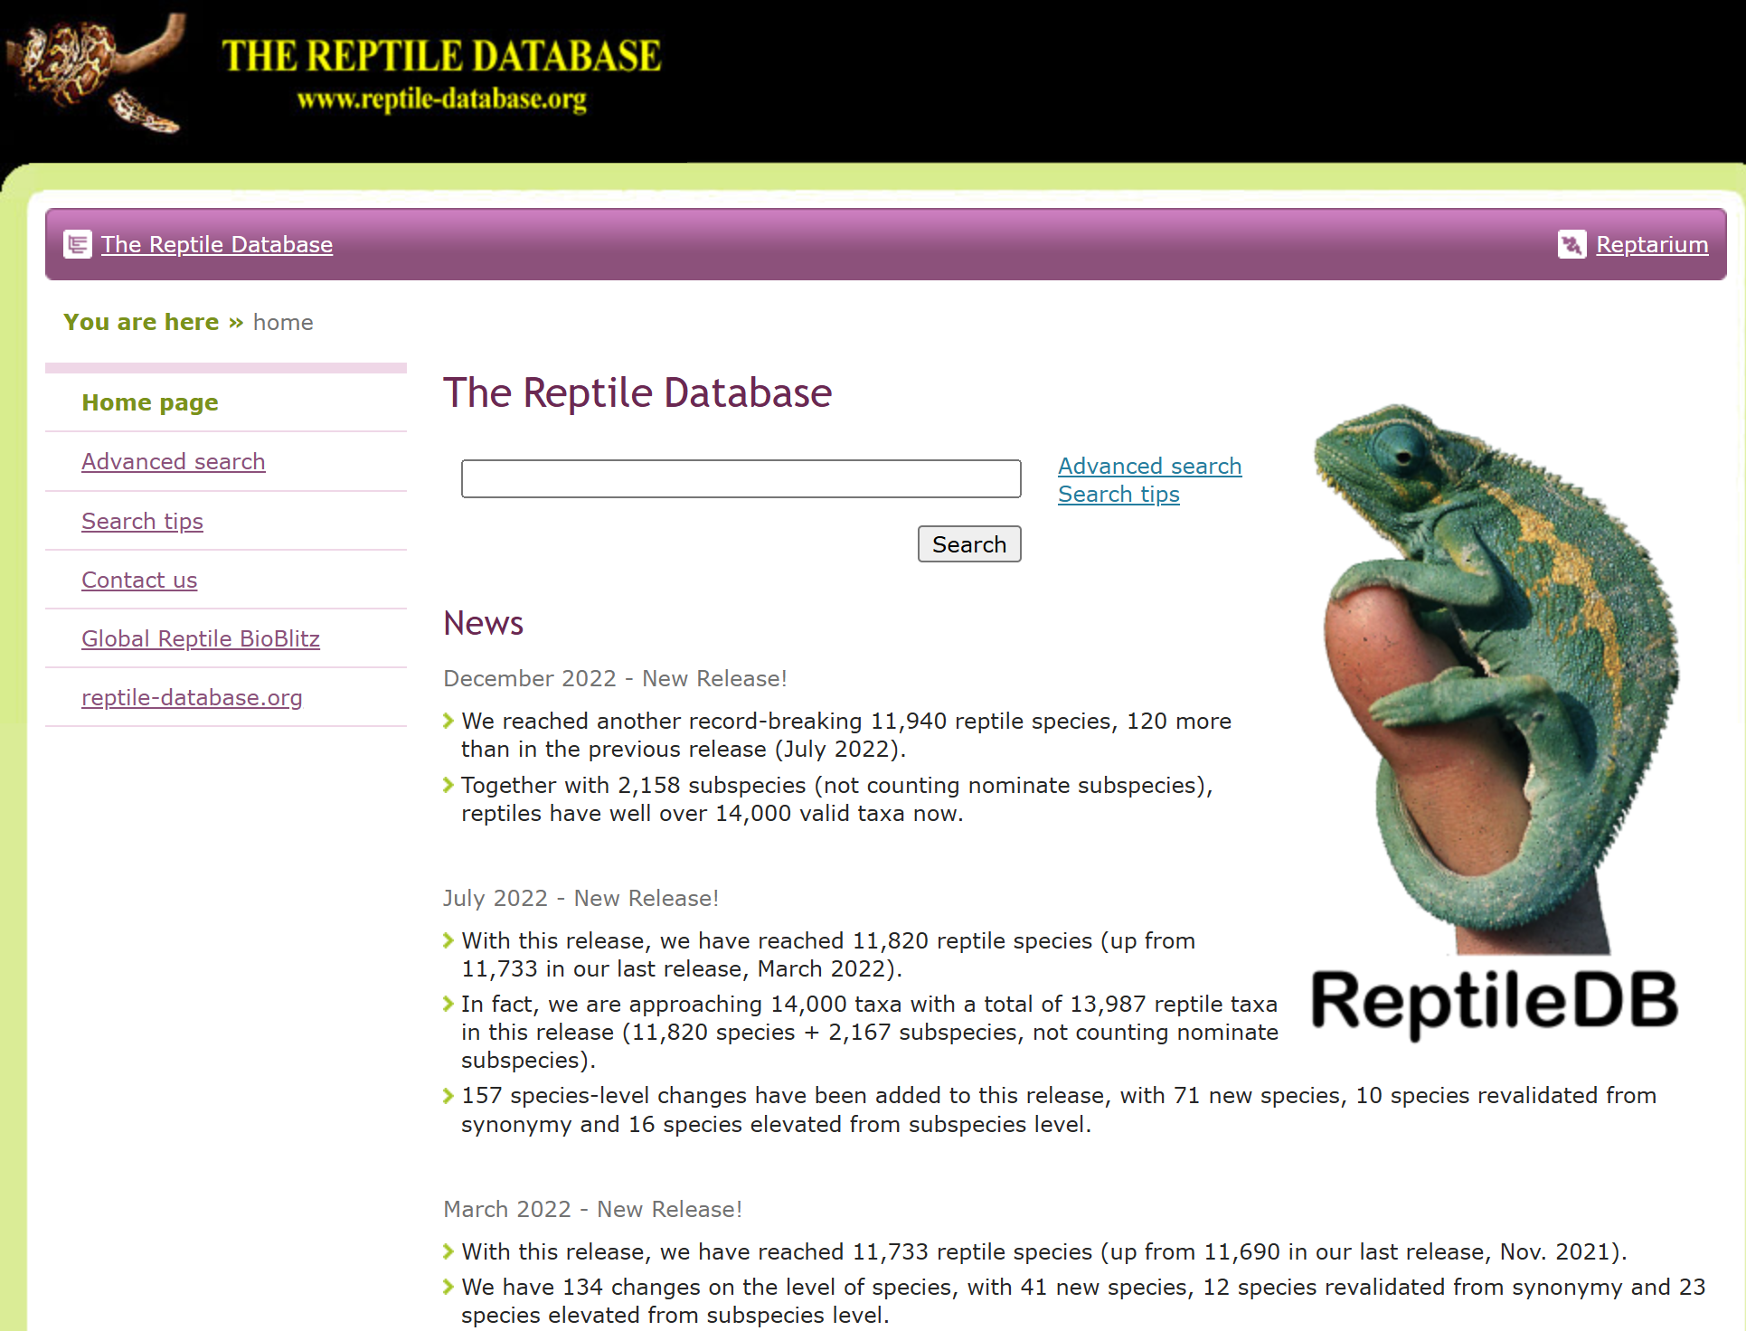The width and height of the screenshot is (1746, 1331).
Task: Go to Search tips in sidebar
Action: click(142, 521)
